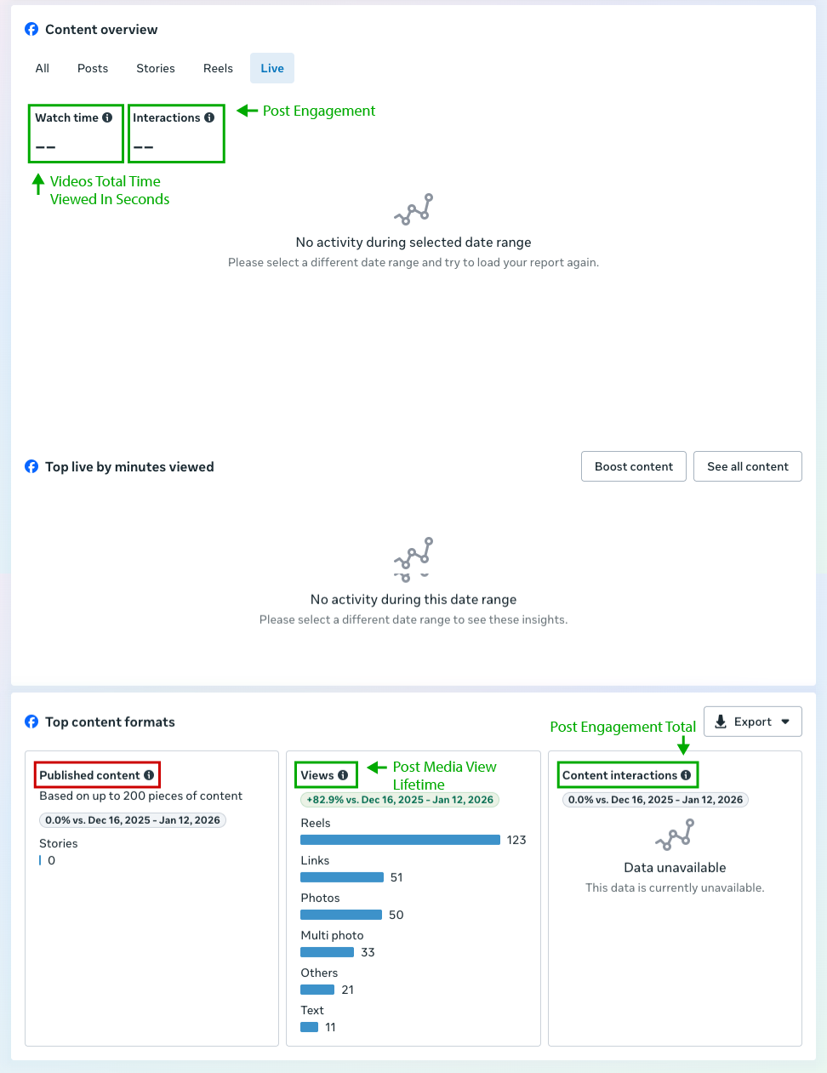Click the Links views bar showing 51

point(342,877)
